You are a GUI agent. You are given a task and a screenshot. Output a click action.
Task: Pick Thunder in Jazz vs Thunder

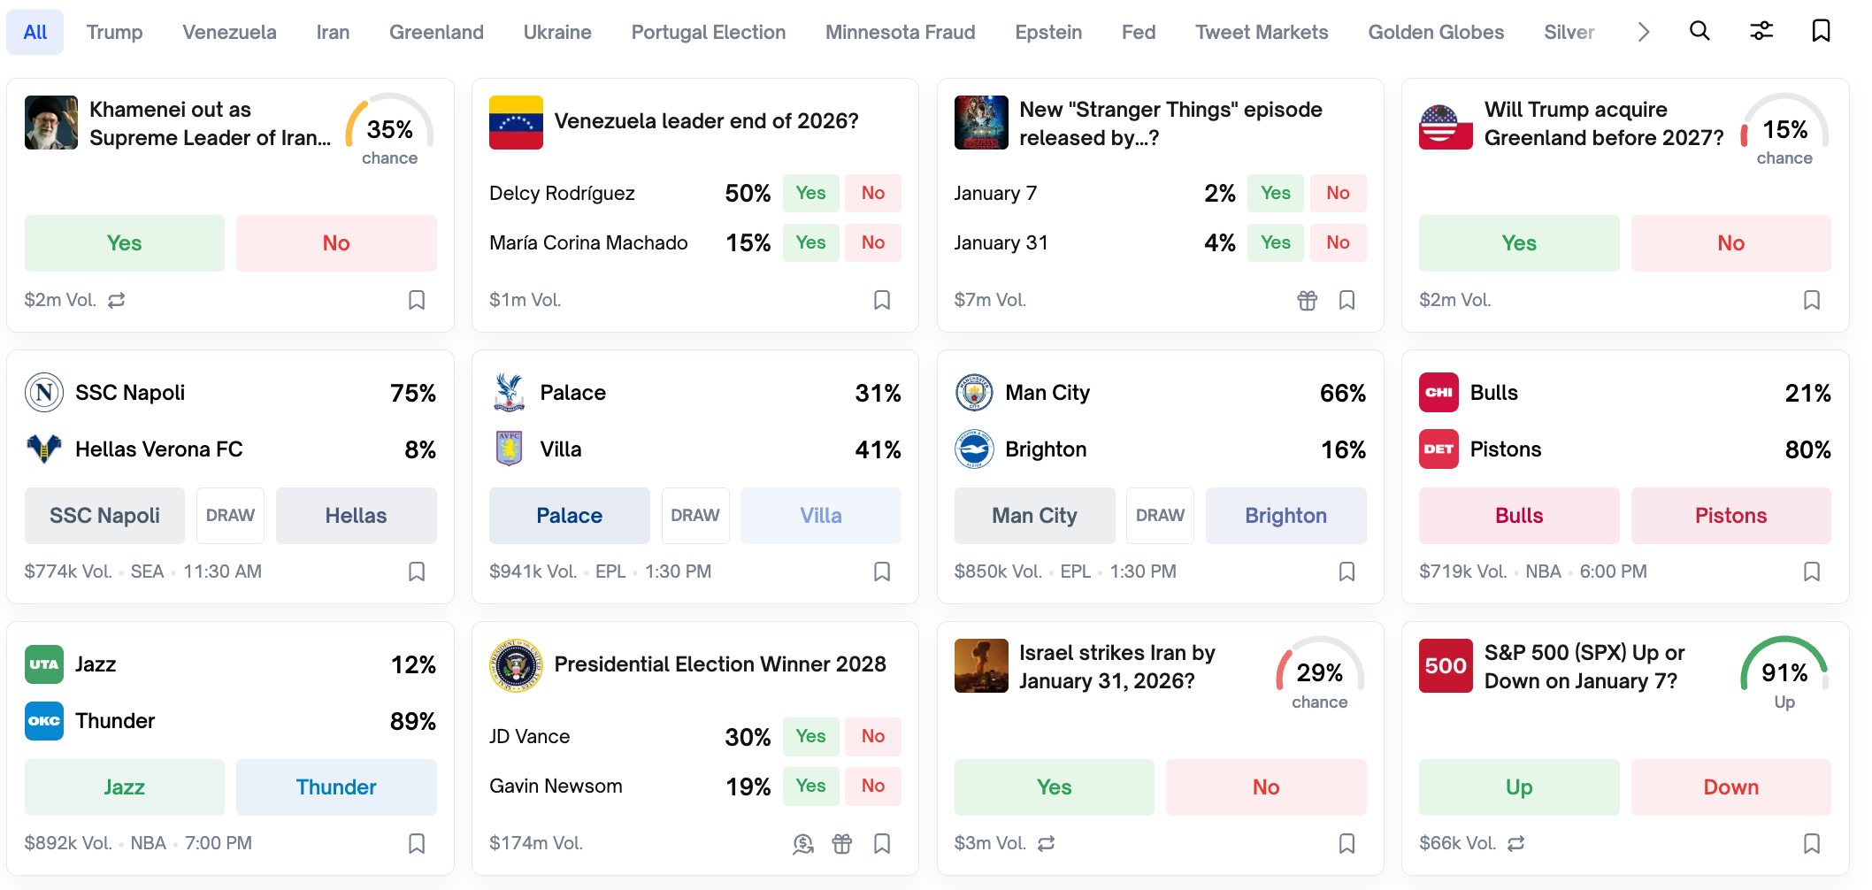tap(336, 787)
